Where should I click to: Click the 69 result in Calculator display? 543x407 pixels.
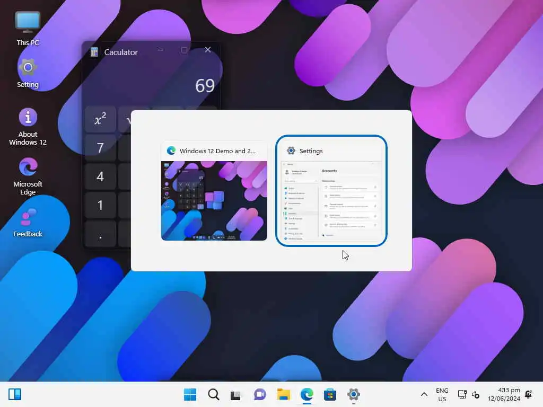205,85
